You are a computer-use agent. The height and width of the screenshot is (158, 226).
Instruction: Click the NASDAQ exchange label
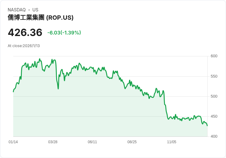[x=17, y=10]
